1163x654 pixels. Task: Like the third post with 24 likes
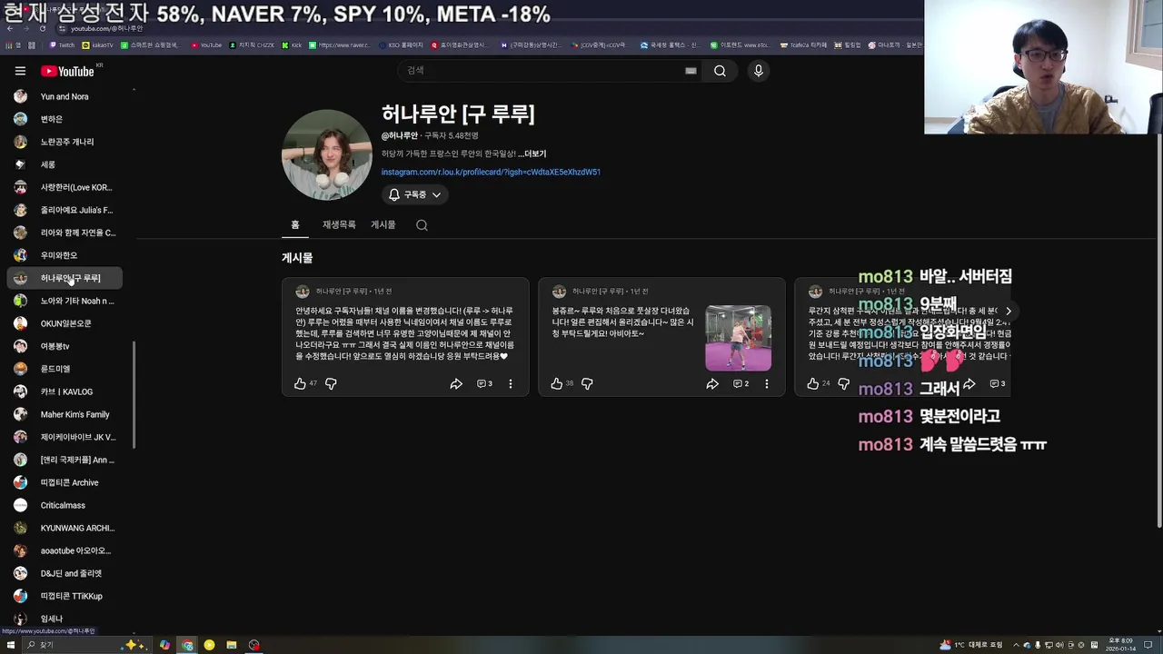point(812,384)
